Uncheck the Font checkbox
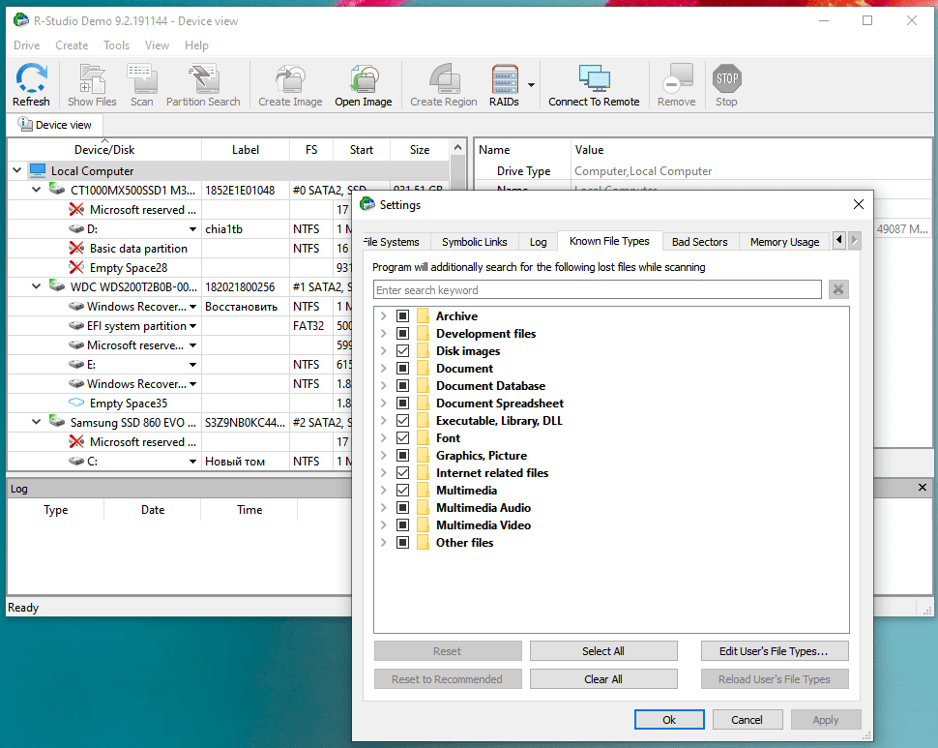 pyautogui.click(x=402, y=438)
